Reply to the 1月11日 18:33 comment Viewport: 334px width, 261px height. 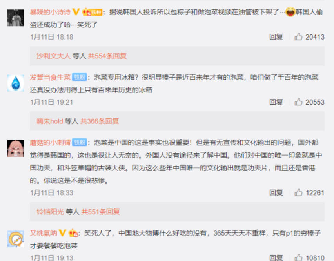pyautogui.click(x=276, y=193)
